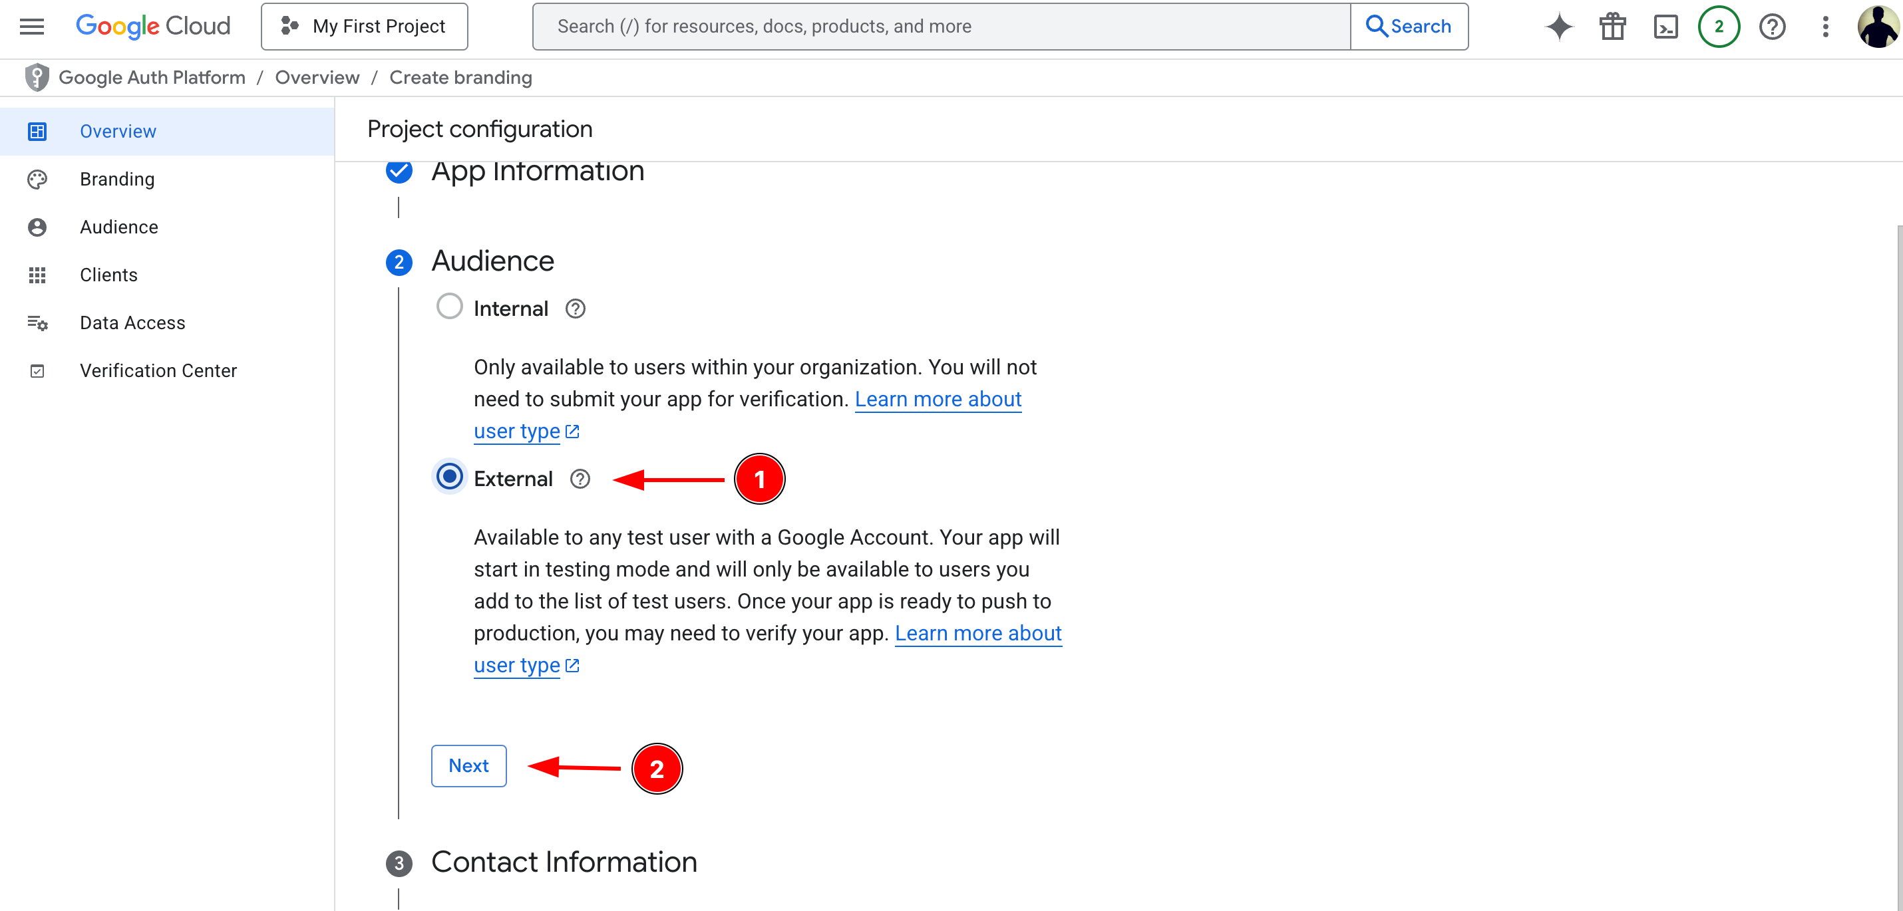1903x911 pixels.
Task: Open the main navigation hamburger menu
Action: click(32, 27)
